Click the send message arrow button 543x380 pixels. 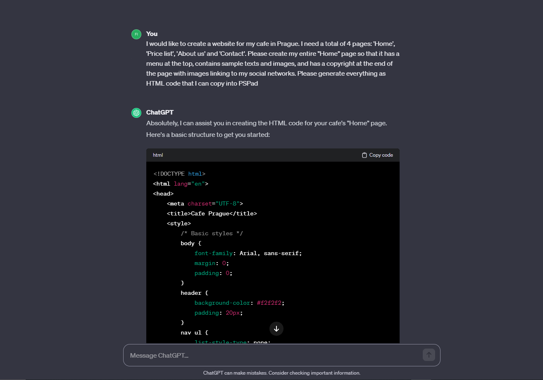pyautogui.click(x=429, y=355)
